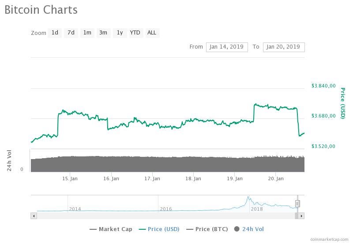Toggle the 24h Vol series in legend
The height and width of the screenshot is (243, 353).
249,229
